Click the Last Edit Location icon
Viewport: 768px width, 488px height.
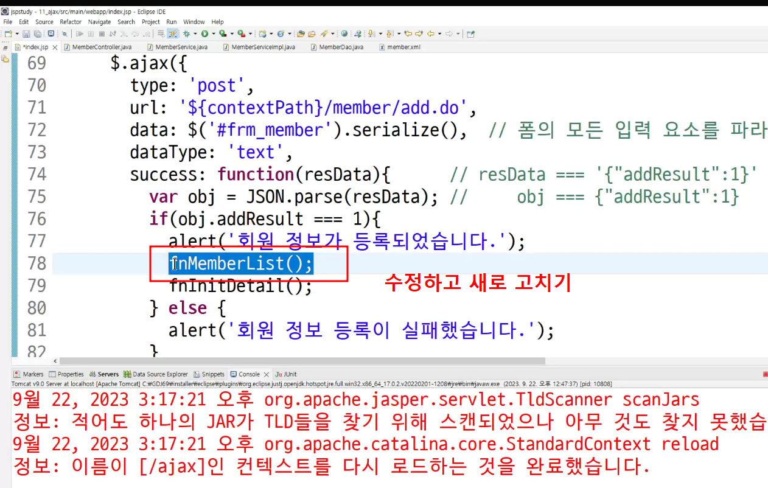(408, 33)
